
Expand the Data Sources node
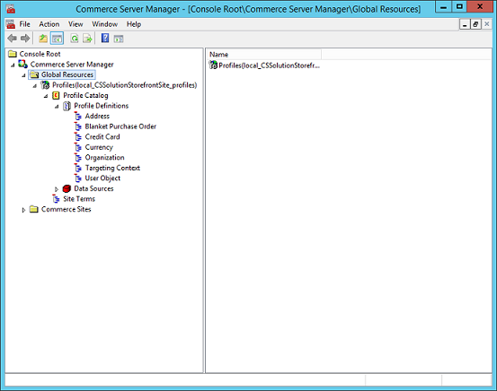(57, 189)
